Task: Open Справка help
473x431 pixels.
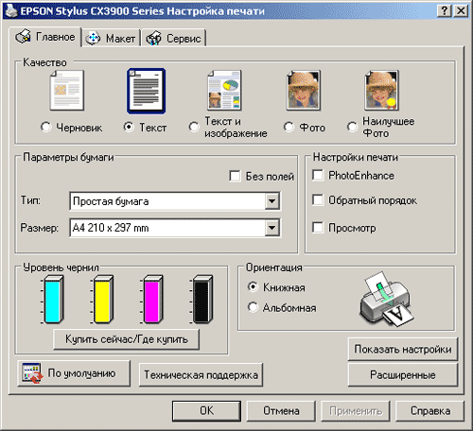Action: click(x=430, y=411)
